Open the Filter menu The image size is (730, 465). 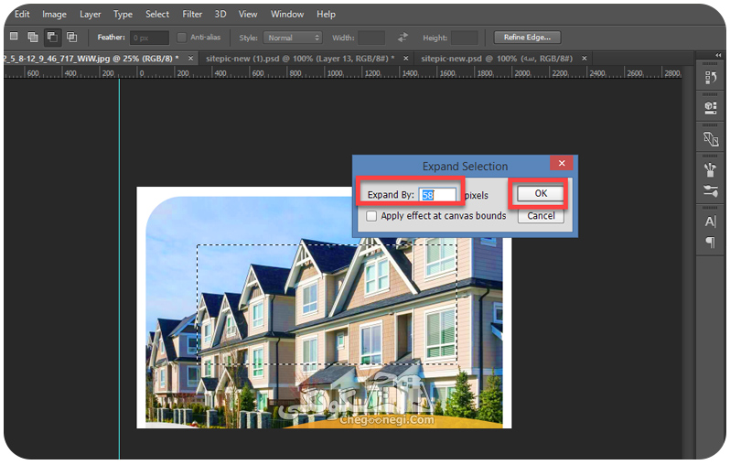point(192,15)
